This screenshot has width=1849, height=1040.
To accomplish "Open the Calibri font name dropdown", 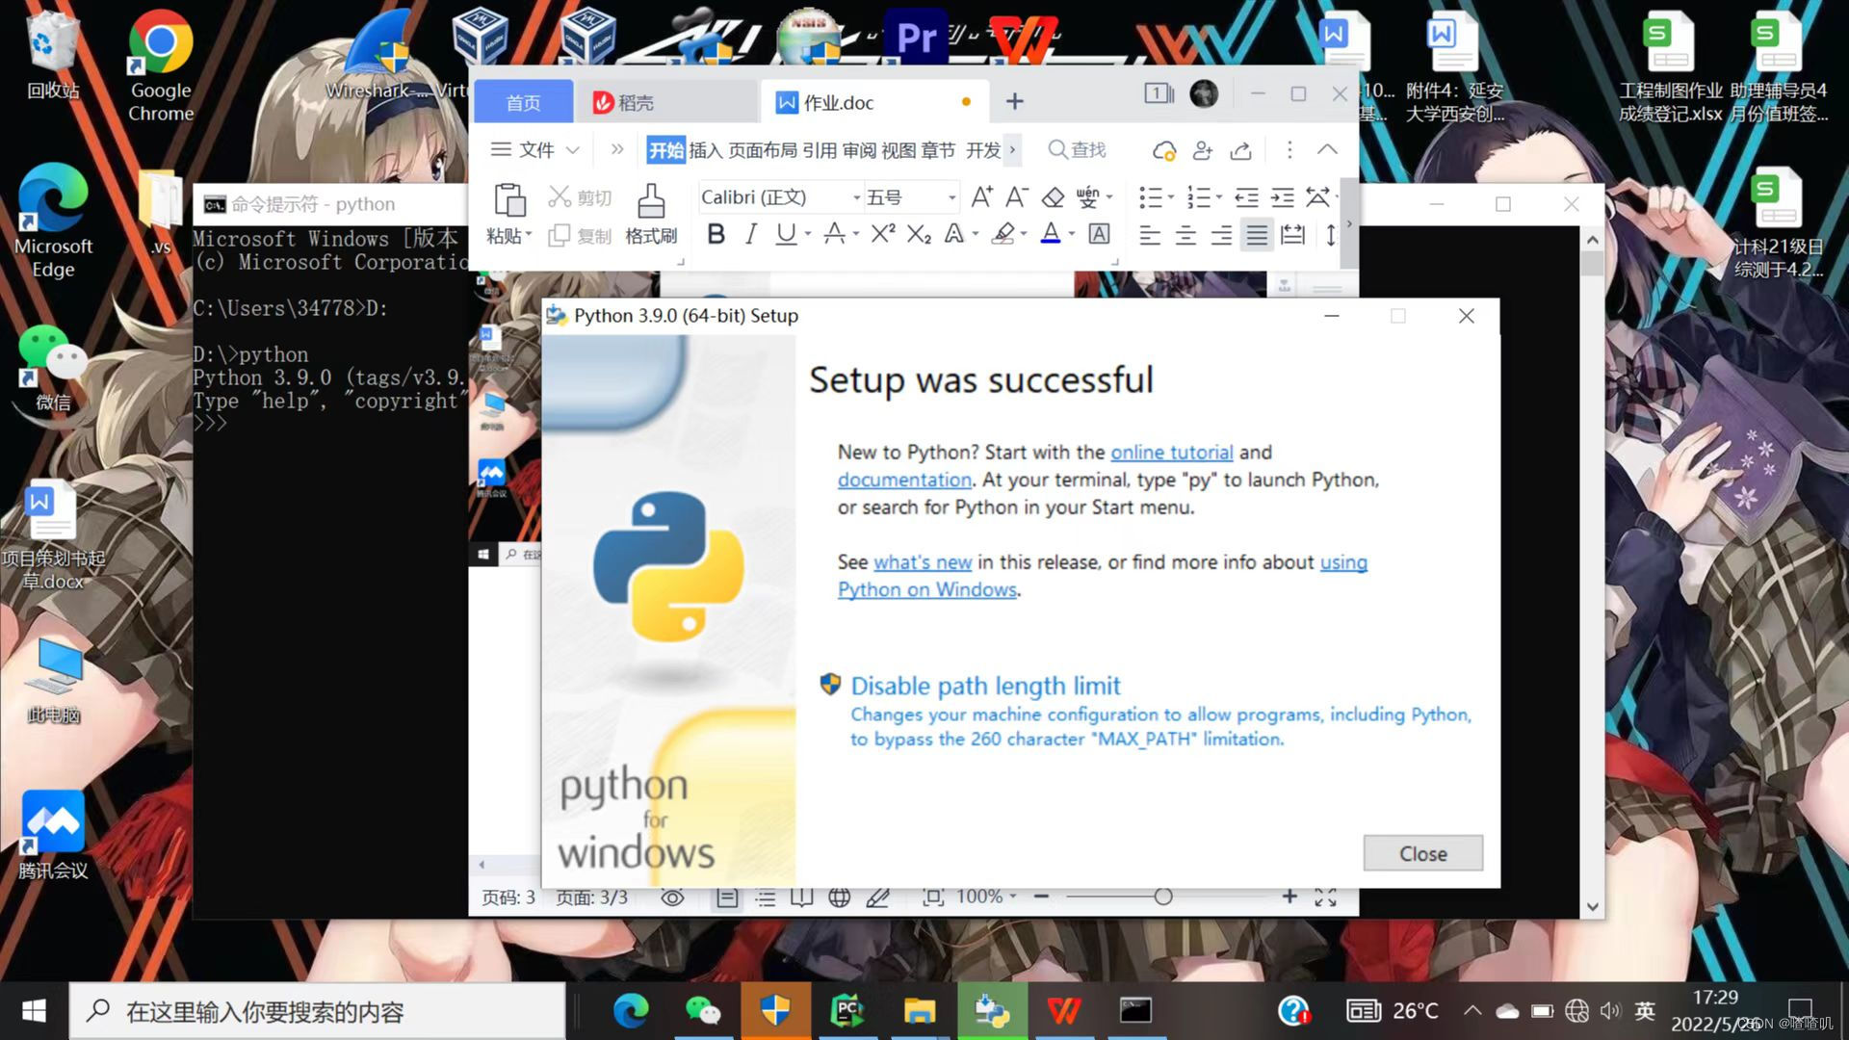I will pyautogui.click(x=856, y=197).
